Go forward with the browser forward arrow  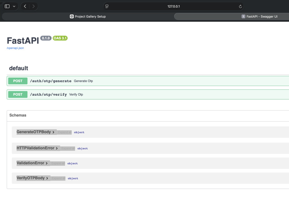pos(33,6)
